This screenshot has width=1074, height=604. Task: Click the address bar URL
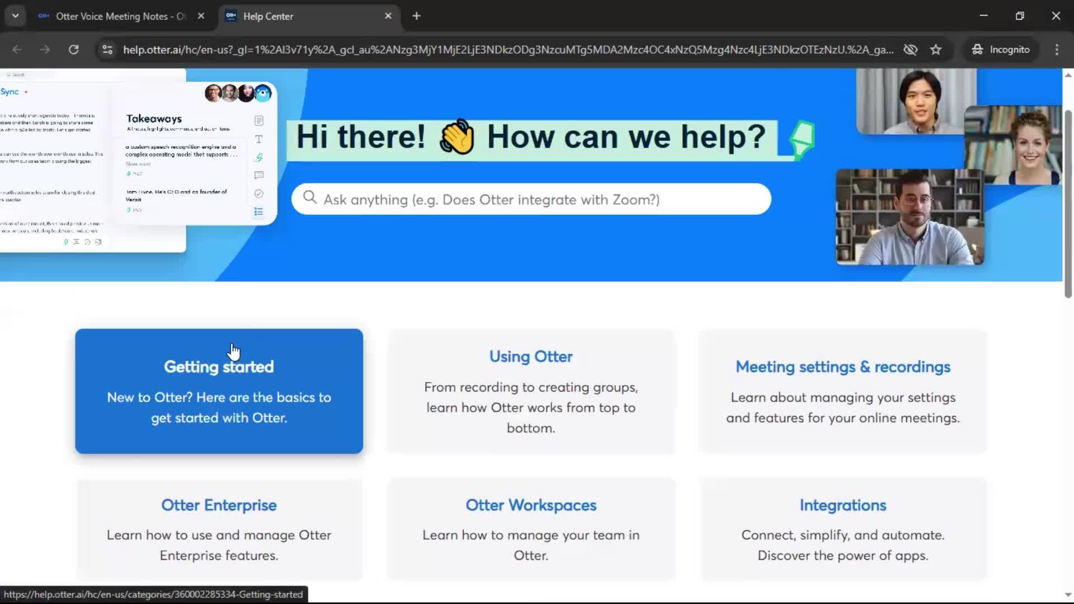coord(508,50)
